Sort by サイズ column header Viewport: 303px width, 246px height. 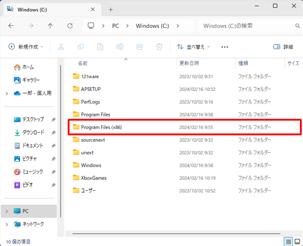(293, 63)
